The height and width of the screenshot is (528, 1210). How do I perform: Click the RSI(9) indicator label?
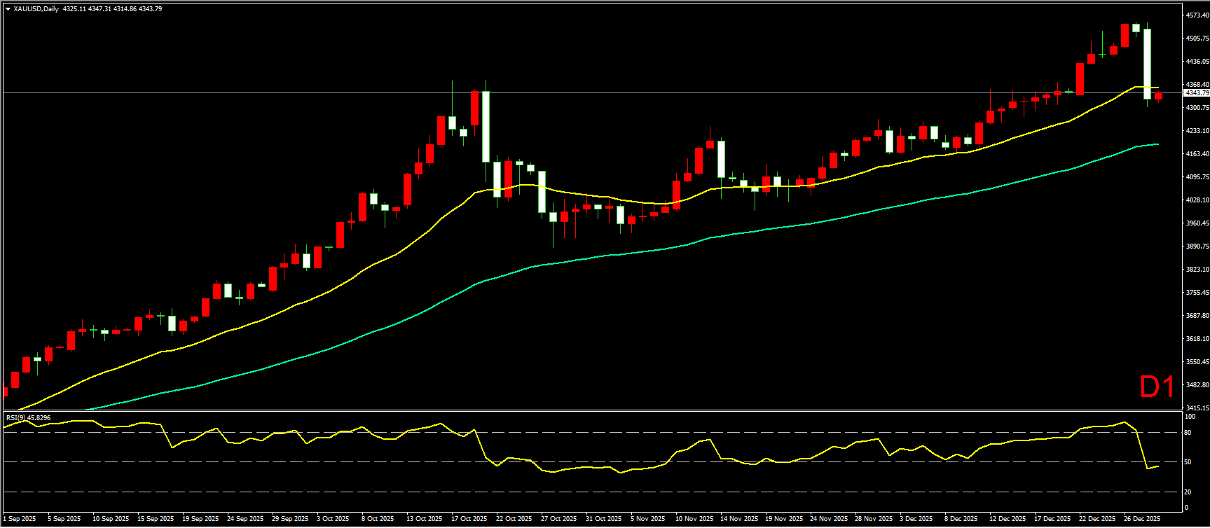pyautogui.click(x=28, y=418)
